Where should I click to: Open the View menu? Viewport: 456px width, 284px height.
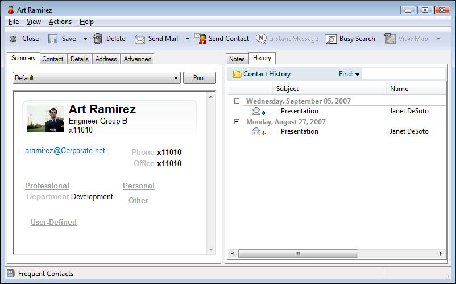[x=34, y=22]
